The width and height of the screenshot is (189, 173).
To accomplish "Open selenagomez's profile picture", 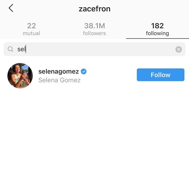I will (20, 76).
